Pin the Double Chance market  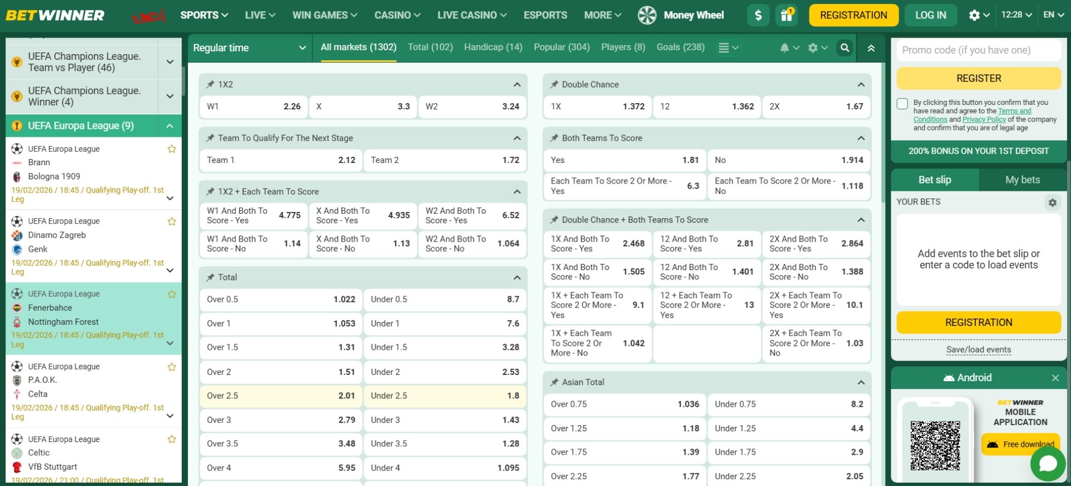554,84
